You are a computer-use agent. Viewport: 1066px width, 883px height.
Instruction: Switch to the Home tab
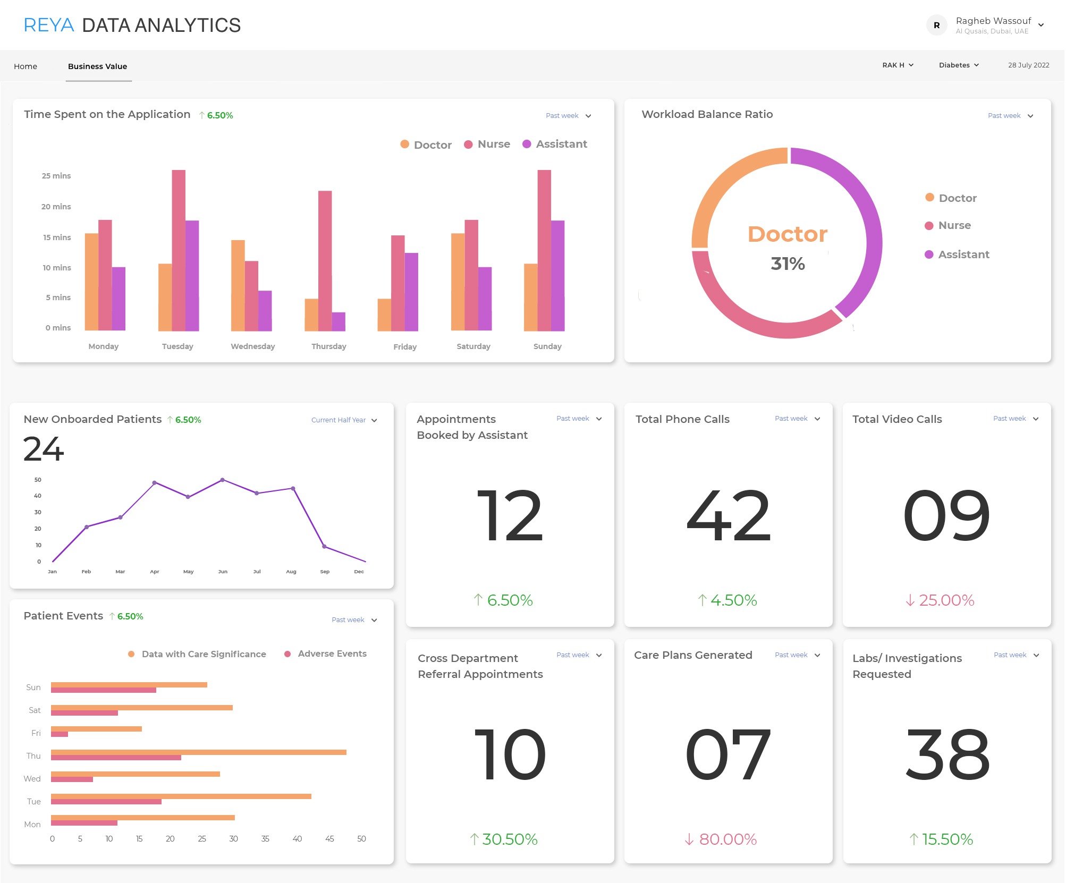(x=26, y=66)
